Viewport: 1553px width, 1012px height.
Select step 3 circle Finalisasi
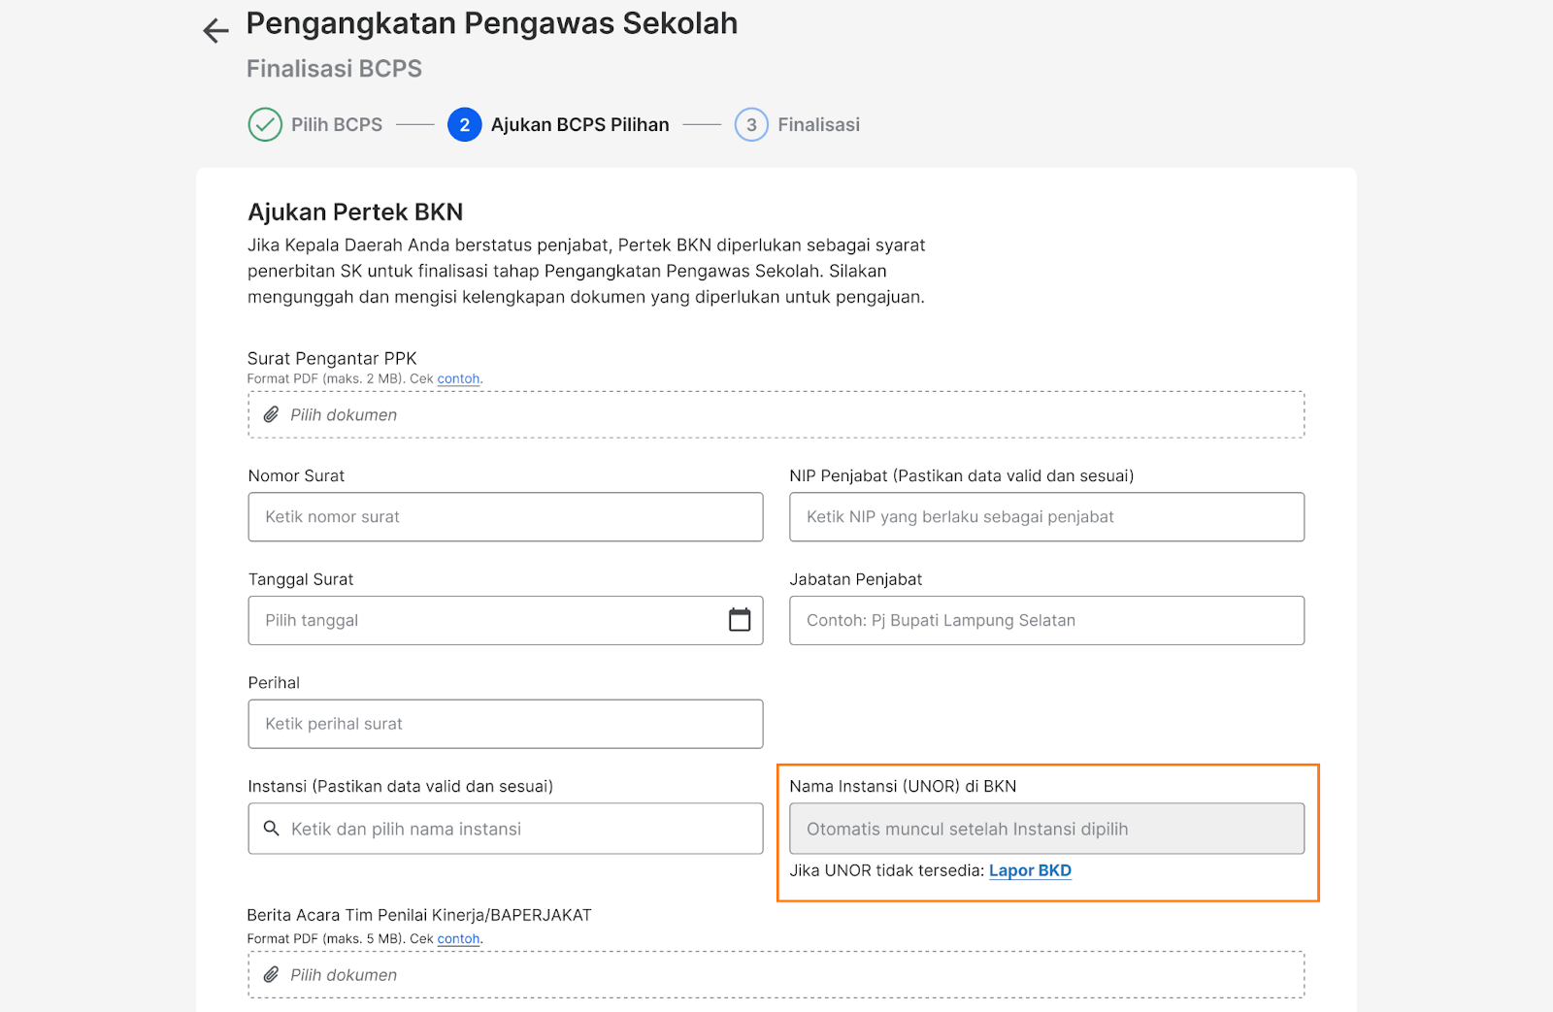pyautogui.click(x=751, y=124)
